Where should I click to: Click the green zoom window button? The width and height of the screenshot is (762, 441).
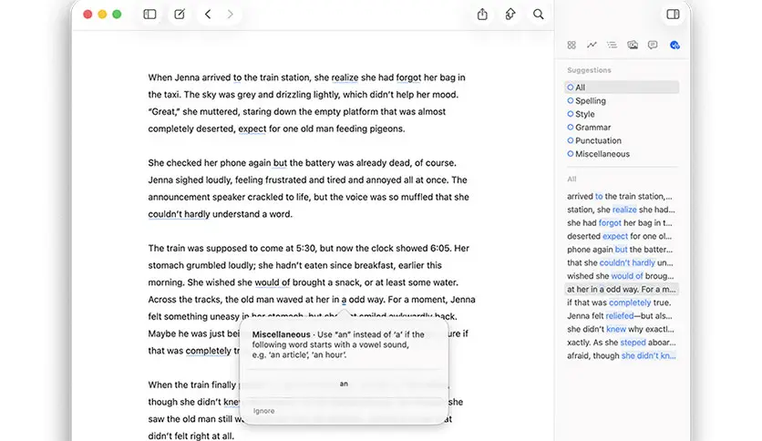pos(117,14)
